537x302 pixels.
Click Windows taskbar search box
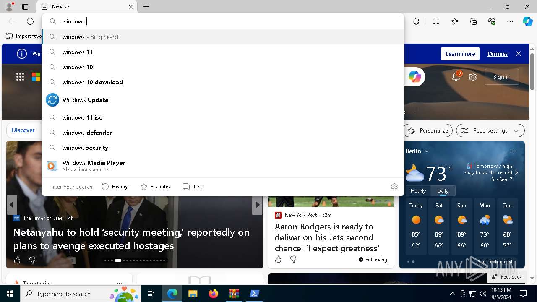click(x=81, y=294)
